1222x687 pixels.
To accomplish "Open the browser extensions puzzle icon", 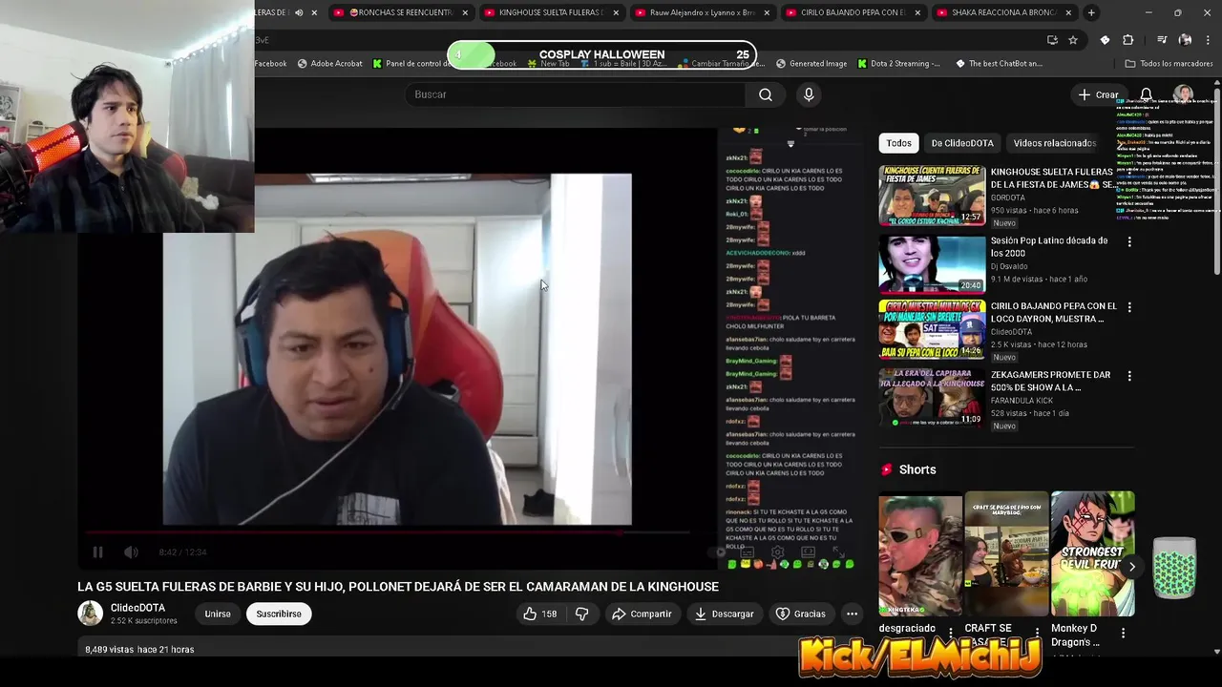I will [1128, 40].
